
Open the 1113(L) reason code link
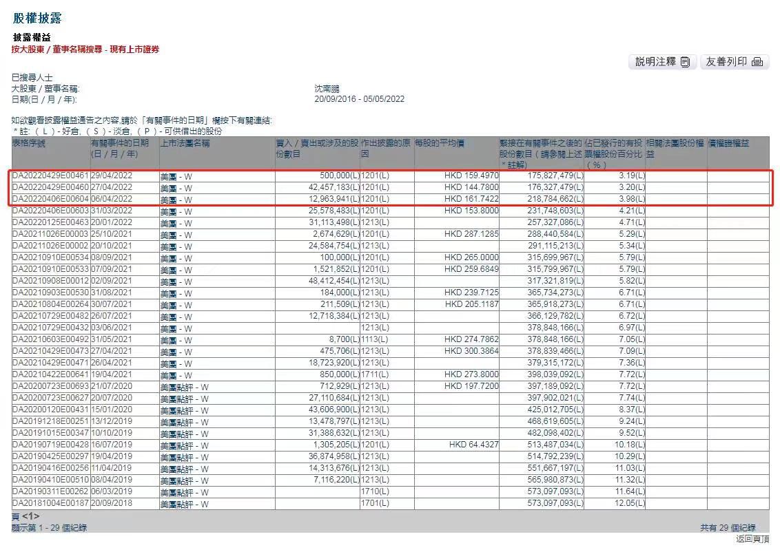pos(375,339)
